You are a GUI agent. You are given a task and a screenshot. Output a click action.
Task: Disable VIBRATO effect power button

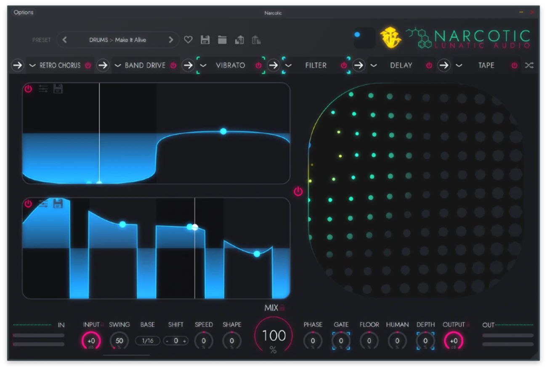pyautogui.click(x=258, y=66)
